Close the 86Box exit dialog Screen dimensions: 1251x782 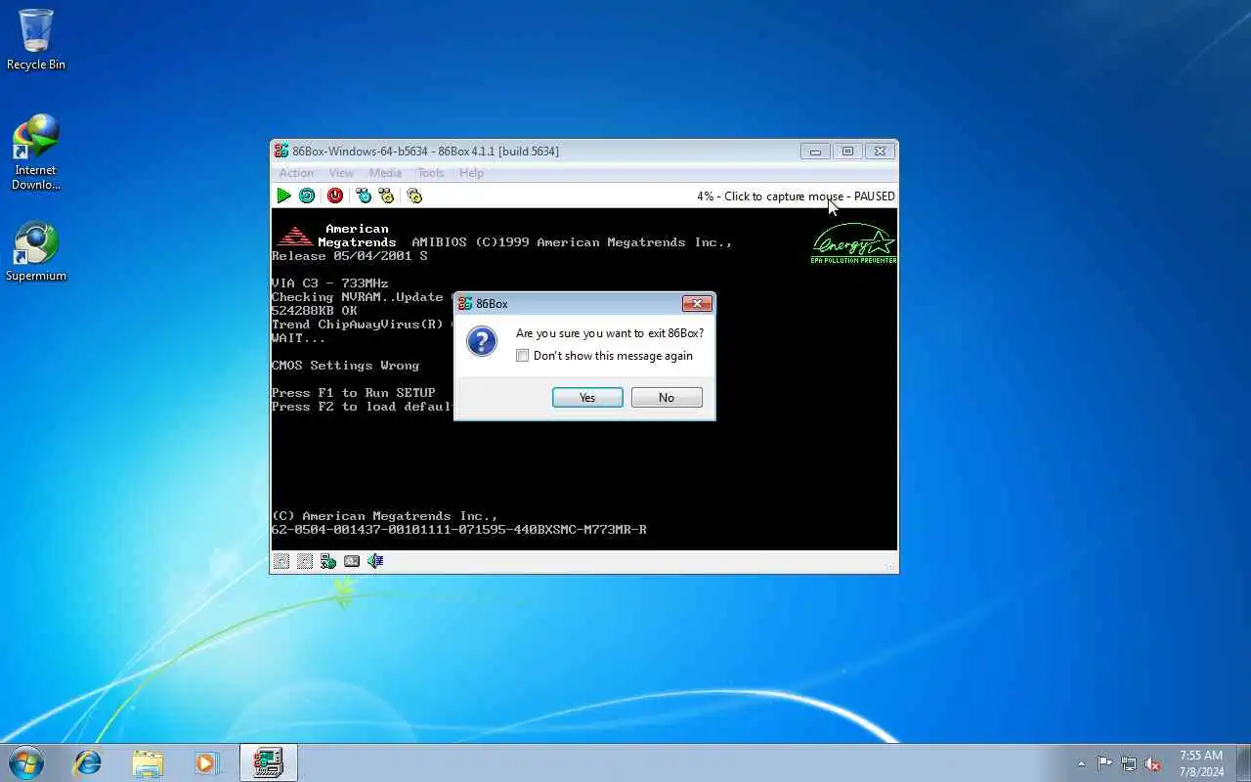(x=697, y=304)
